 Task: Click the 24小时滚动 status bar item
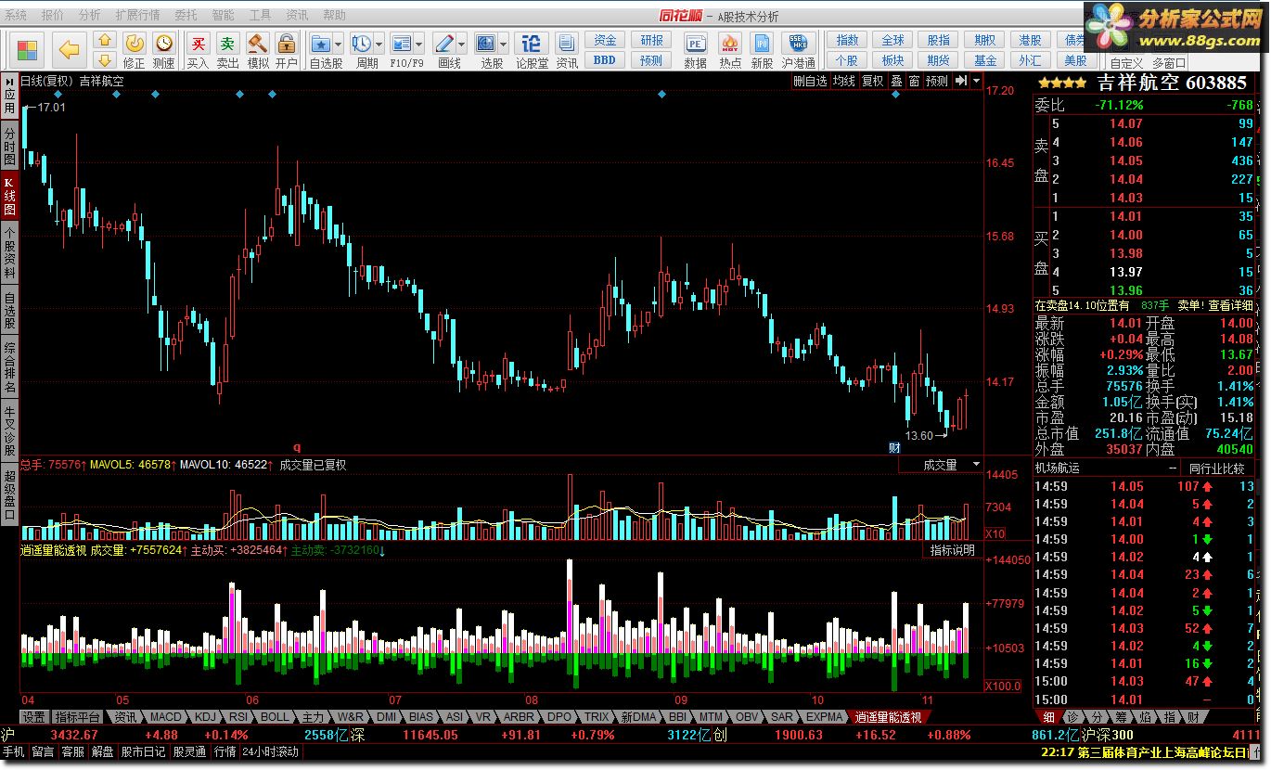pos(271,752)
